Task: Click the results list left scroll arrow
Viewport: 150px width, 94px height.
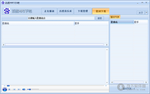Action: 3,45
